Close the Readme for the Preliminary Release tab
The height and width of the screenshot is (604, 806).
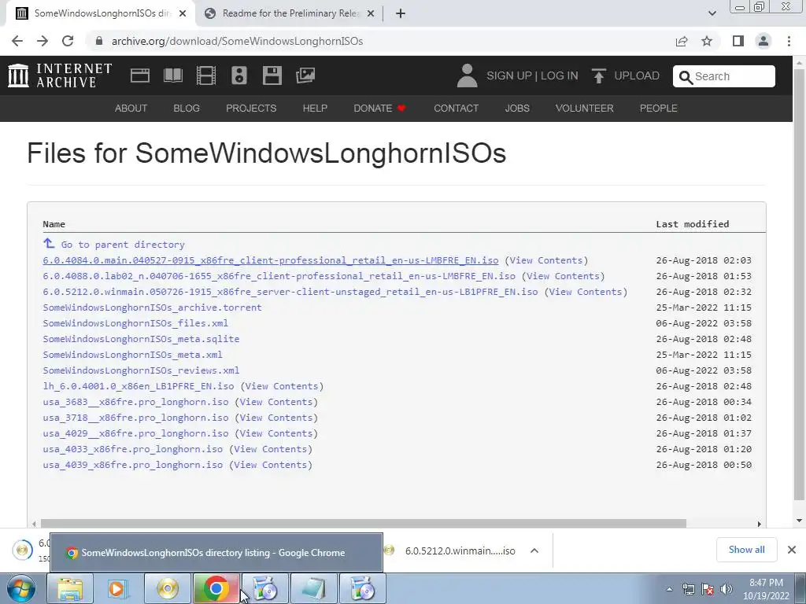click(x=370, y=13)
